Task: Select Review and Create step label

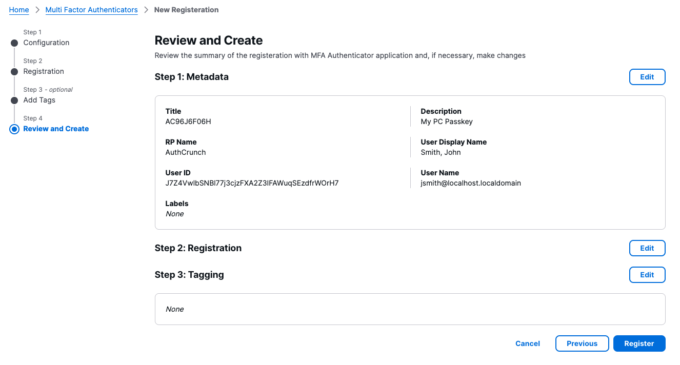Action: 56,129
